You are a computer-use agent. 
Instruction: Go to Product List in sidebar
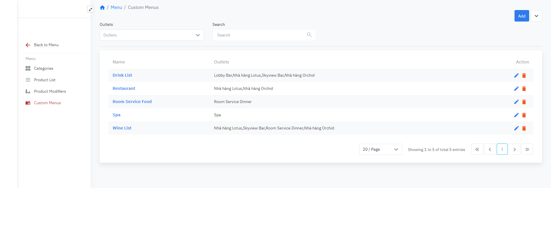click(x=45, y=80)
